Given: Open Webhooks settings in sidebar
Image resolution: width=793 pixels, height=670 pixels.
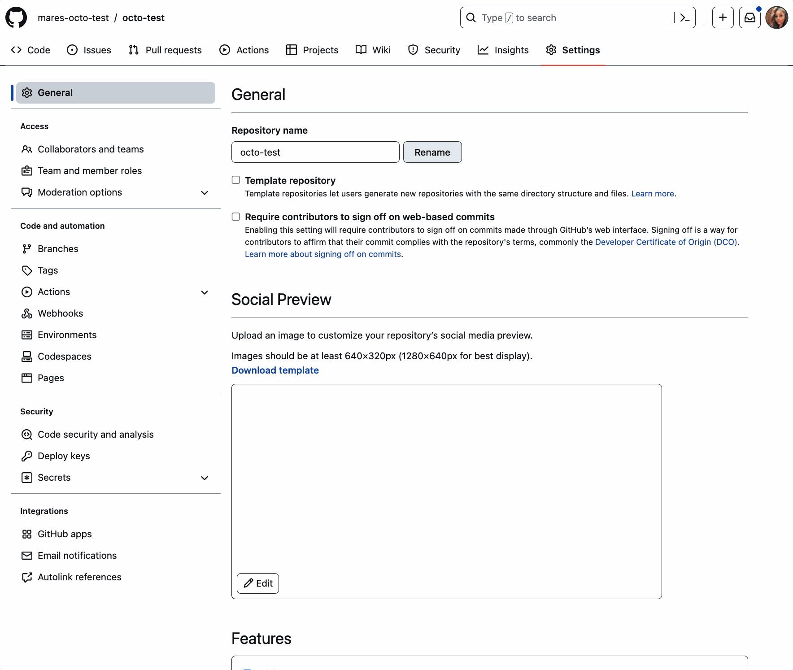Looking at the screenshot, I should pos(60,313).
